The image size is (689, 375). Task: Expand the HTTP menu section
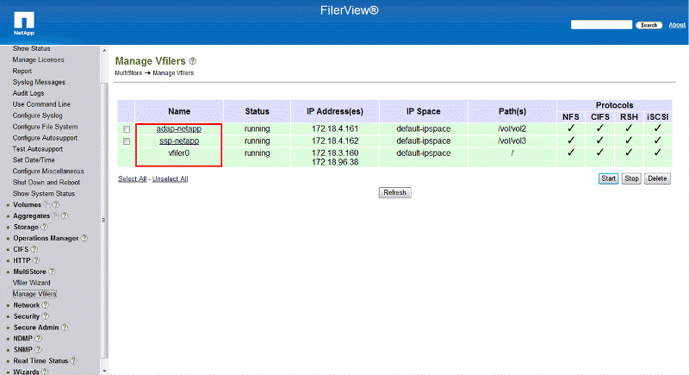tap(22, 260)
